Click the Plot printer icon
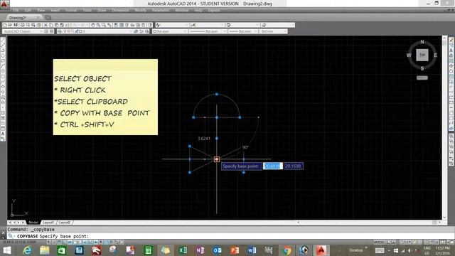Viewport: 455px width, 256px height. click(x=22, y=25)
